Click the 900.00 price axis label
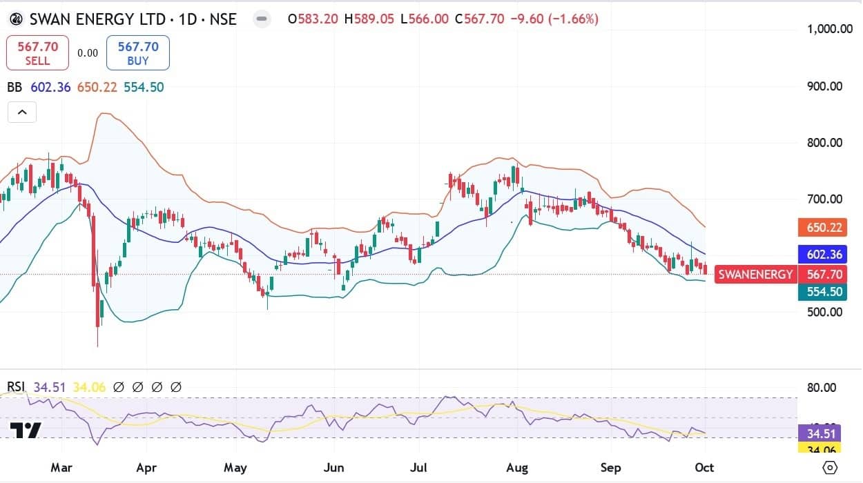The image size is (863, 483). 825,86
